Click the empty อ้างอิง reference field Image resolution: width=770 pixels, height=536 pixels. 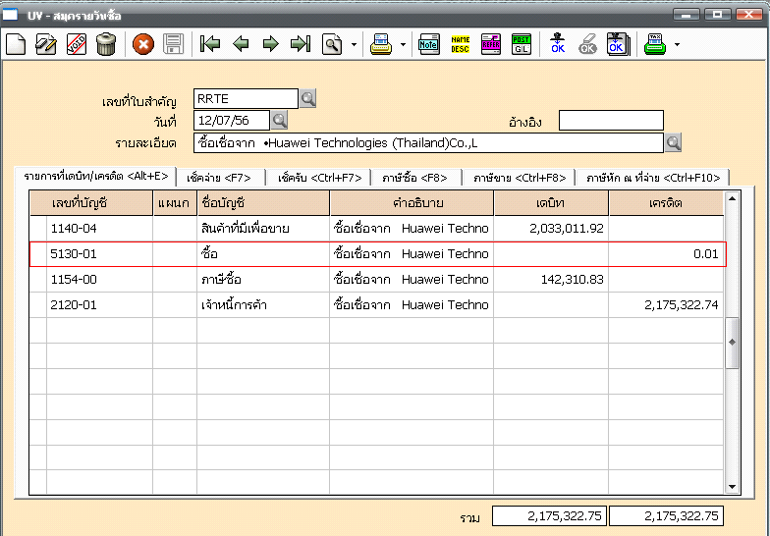[610, 121]
